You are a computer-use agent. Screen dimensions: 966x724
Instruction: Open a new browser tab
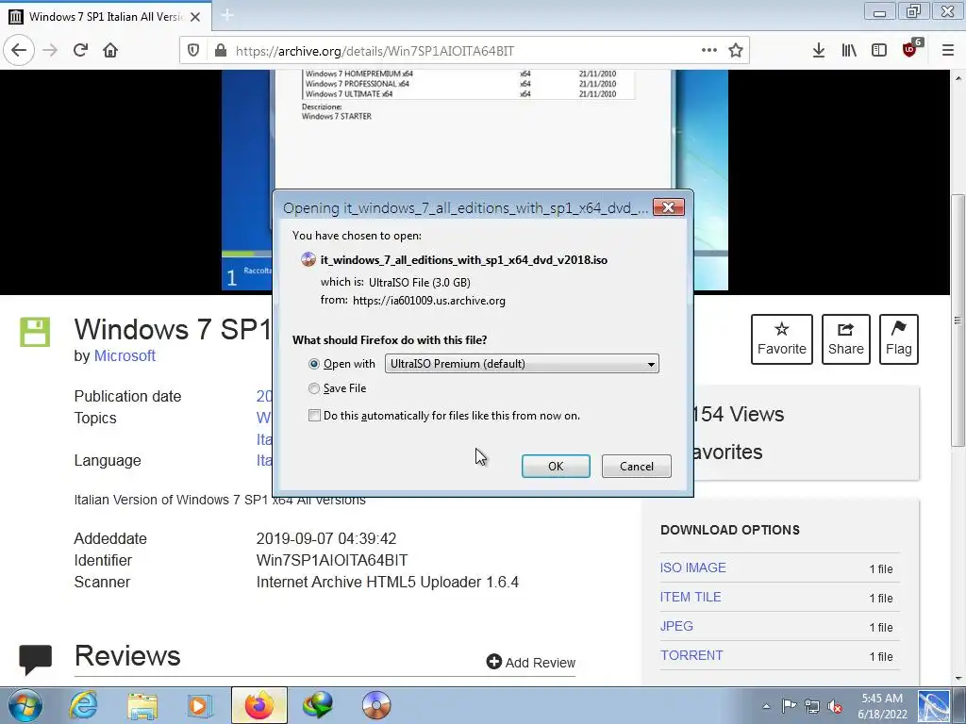[227, 15]
